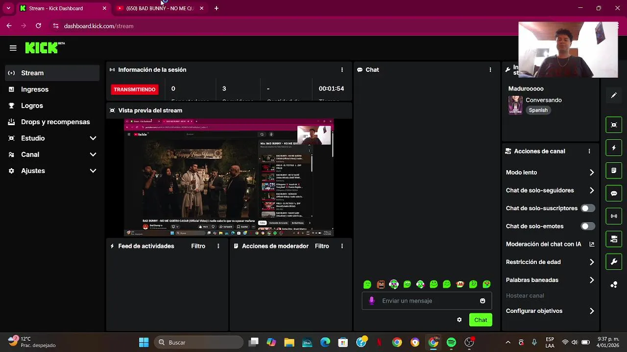Open Netflix from the taskbar
Viewport: 627px width, 352px height.
click(379, 342)
